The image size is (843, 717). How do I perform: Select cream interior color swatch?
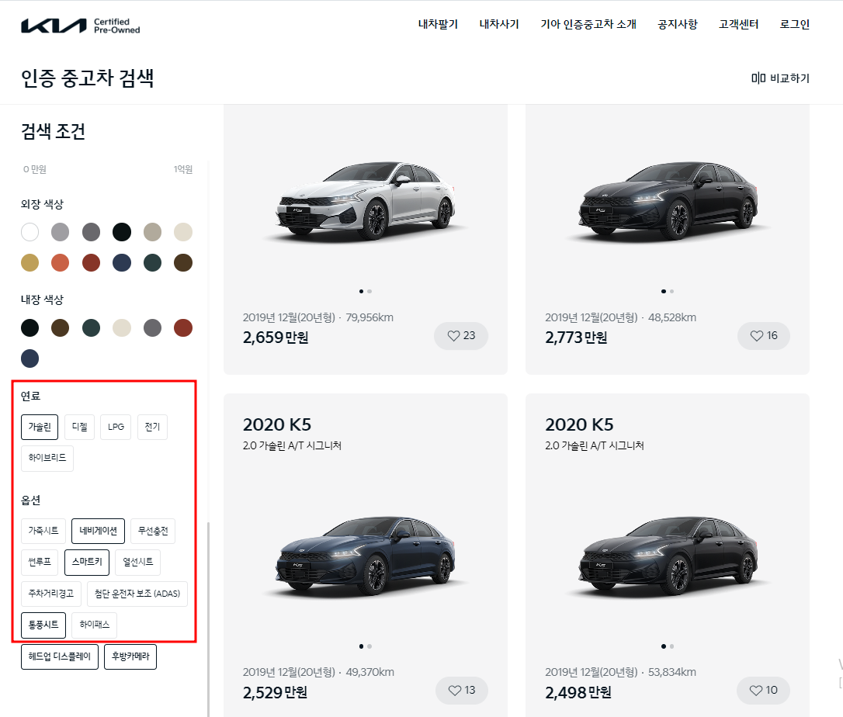[122, 328]
